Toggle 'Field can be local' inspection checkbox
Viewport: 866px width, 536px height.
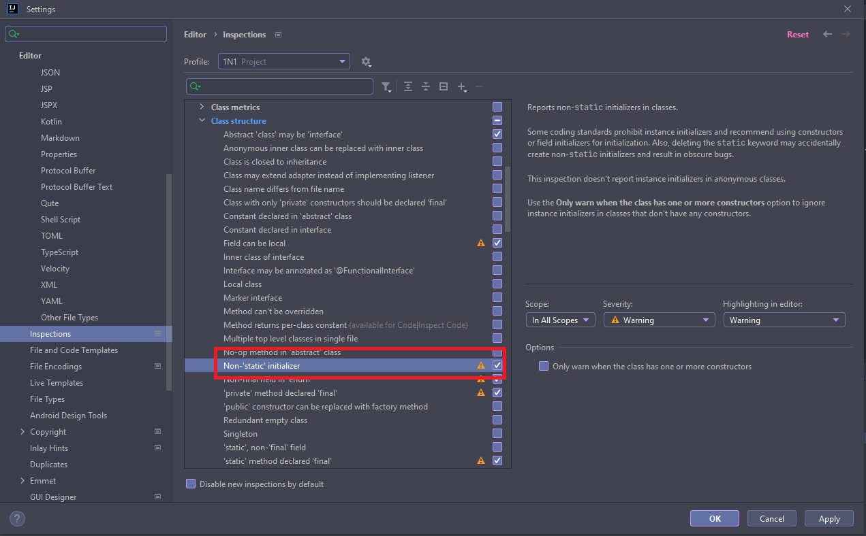tap(497, 243)
